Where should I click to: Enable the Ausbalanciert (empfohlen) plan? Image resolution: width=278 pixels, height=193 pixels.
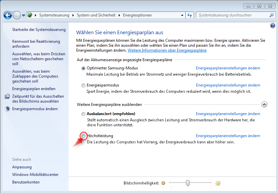(x=83, y=114)
